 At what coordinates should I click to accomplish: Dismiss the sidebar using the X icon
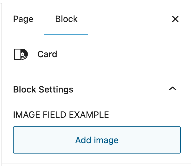tap(175, 19)
